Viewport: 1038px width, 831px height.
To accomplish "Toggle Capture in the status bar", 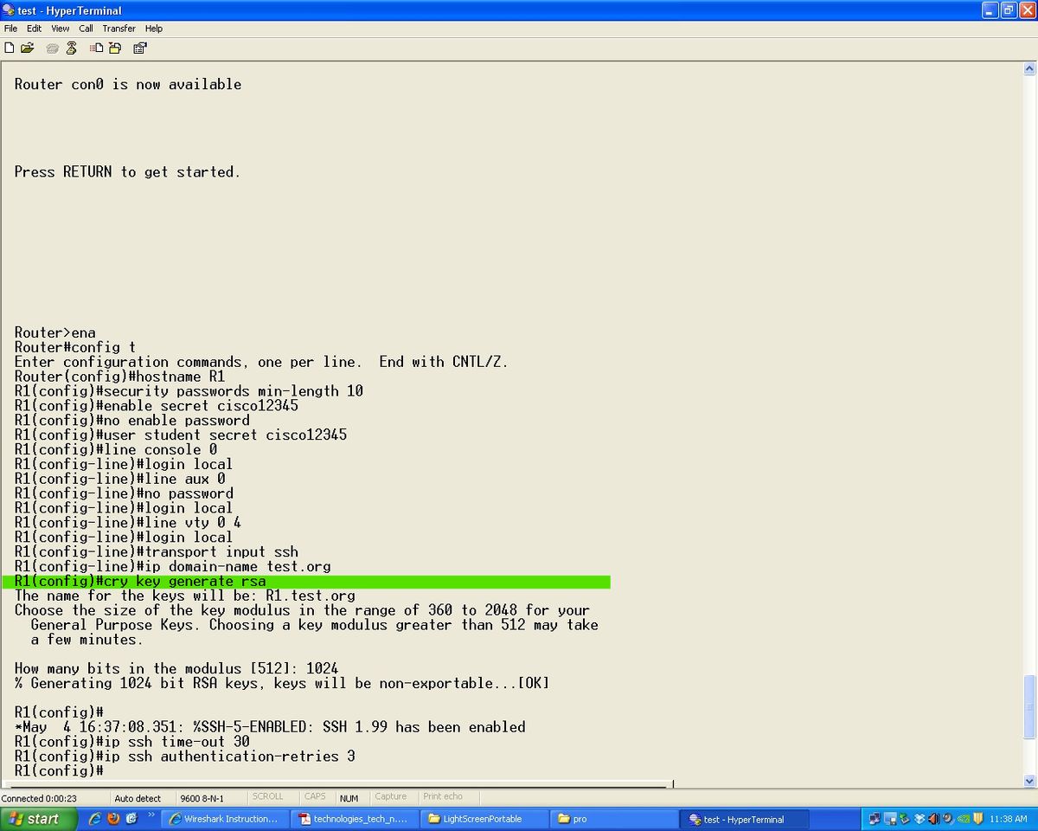I will pos(391,796).
